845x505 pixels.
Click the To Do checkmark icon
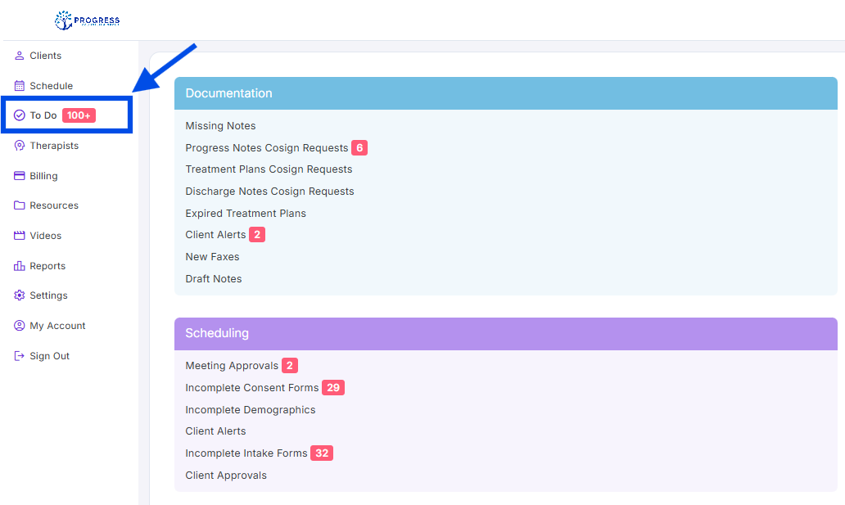click(20, 115)
